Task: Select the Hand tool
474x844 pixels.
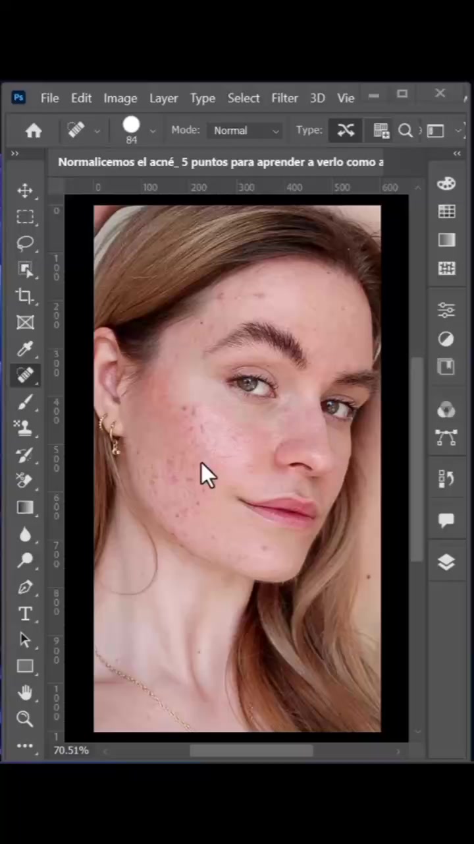Action: pyautogui.click(x=25, y=692)
